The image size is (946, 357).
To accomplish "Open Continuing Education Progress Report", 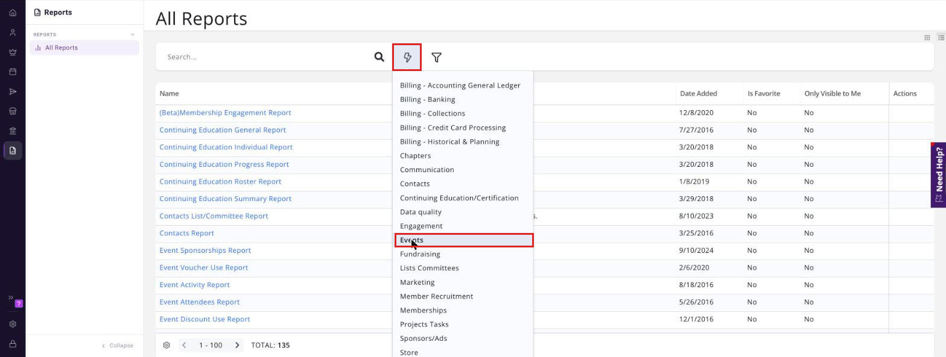I will (224, 164).
